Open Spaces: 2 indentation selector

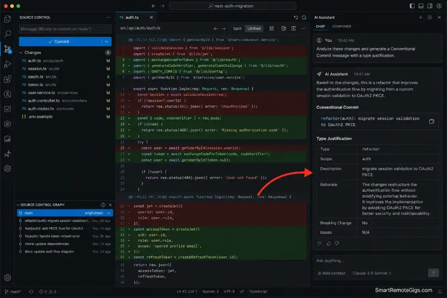click(x=210, y=291)
